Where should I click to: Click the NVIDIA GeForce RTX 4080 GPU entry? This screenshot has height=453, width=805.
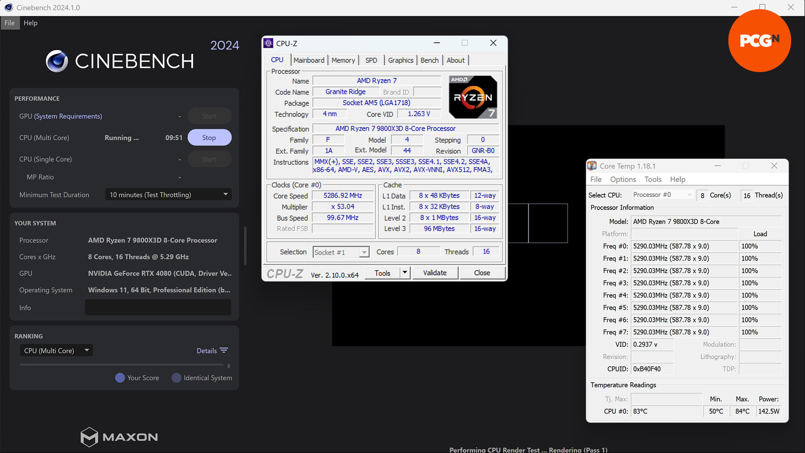[x=160, y=273]
